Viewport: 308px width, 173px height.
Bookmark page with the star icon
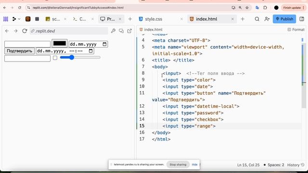pyautogui.click(x=247, y=8)
